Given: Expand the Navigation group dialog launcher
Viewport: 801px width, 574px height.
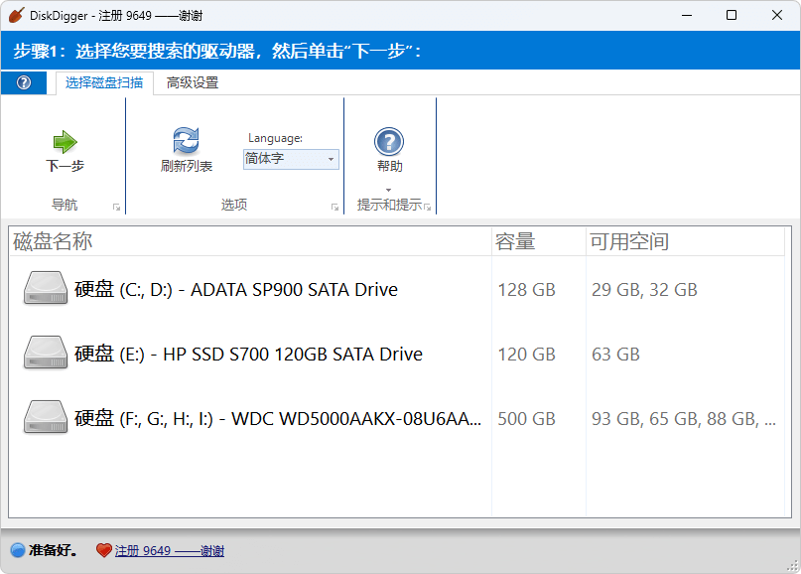Looking at the screenshot, I should click(116, 207).
